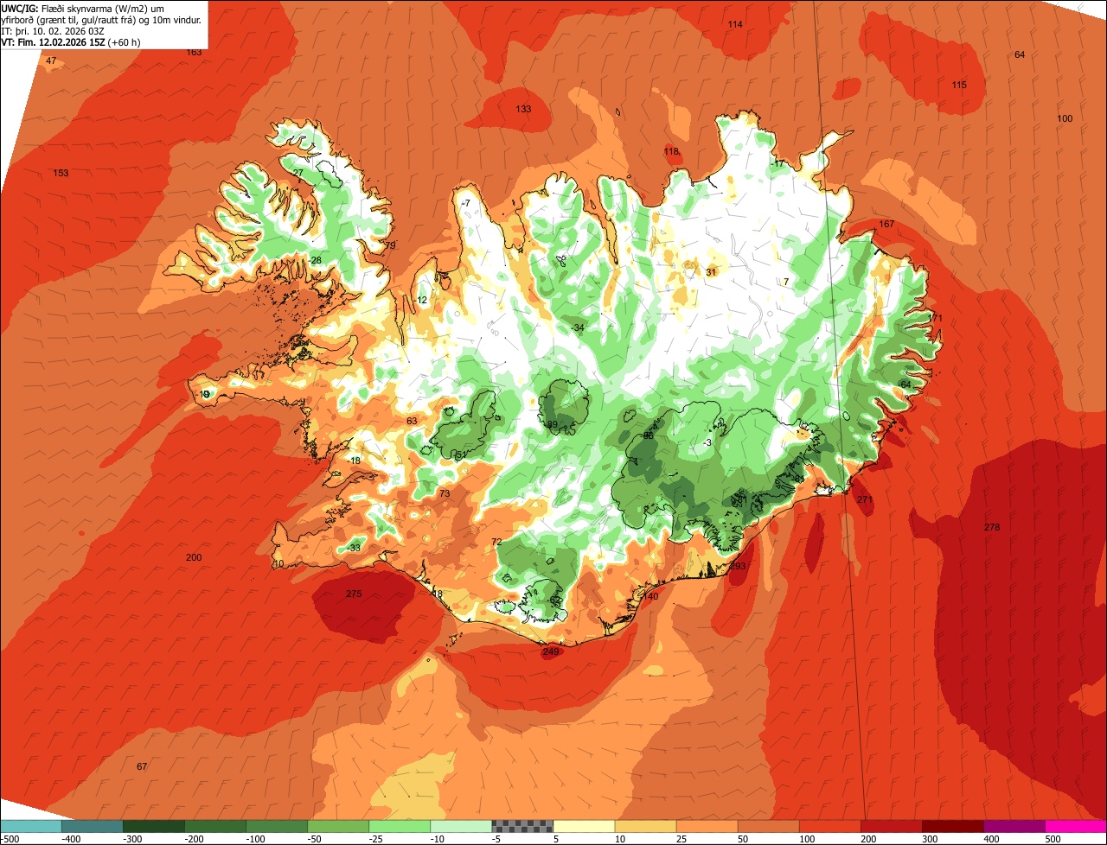Click the map value 249 on the south coast
This screenshot has width=1107, height=845.
[551, 651]
